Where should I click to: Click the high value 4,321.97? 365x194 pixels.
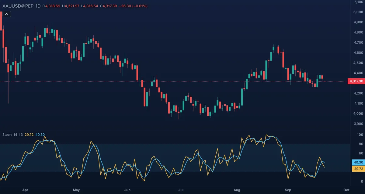(71, 6)
